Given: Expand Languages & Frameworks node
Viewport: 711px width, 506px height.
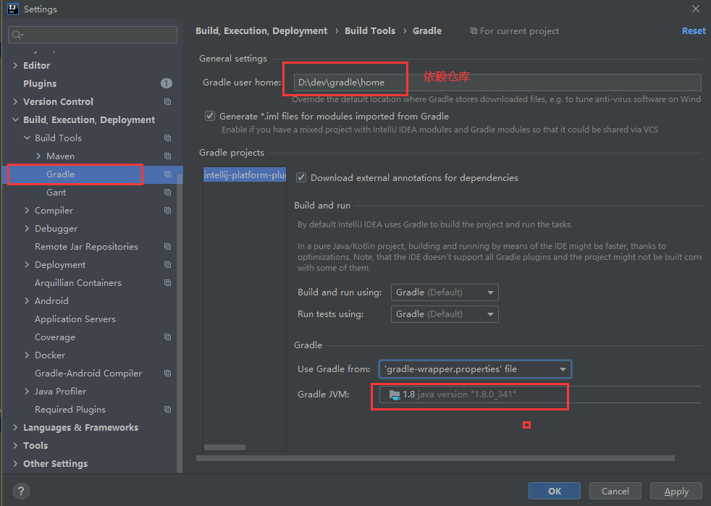Looking at the screenshot, I should [15, 428].
